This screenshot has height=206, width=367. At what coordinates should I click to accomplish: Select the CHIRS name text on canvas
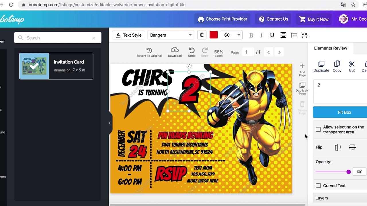pyautogui.click(x=148, y=78)
